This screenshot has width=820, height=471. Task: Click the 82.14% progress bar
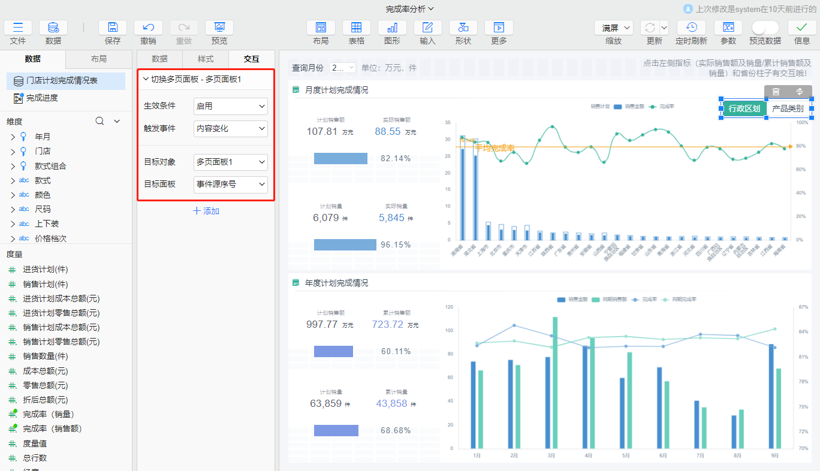click(x=340, y=158)
